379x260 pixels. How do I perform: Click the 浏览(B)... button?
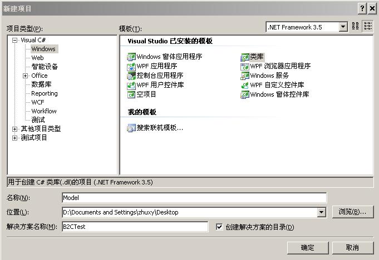coord(353,212)
